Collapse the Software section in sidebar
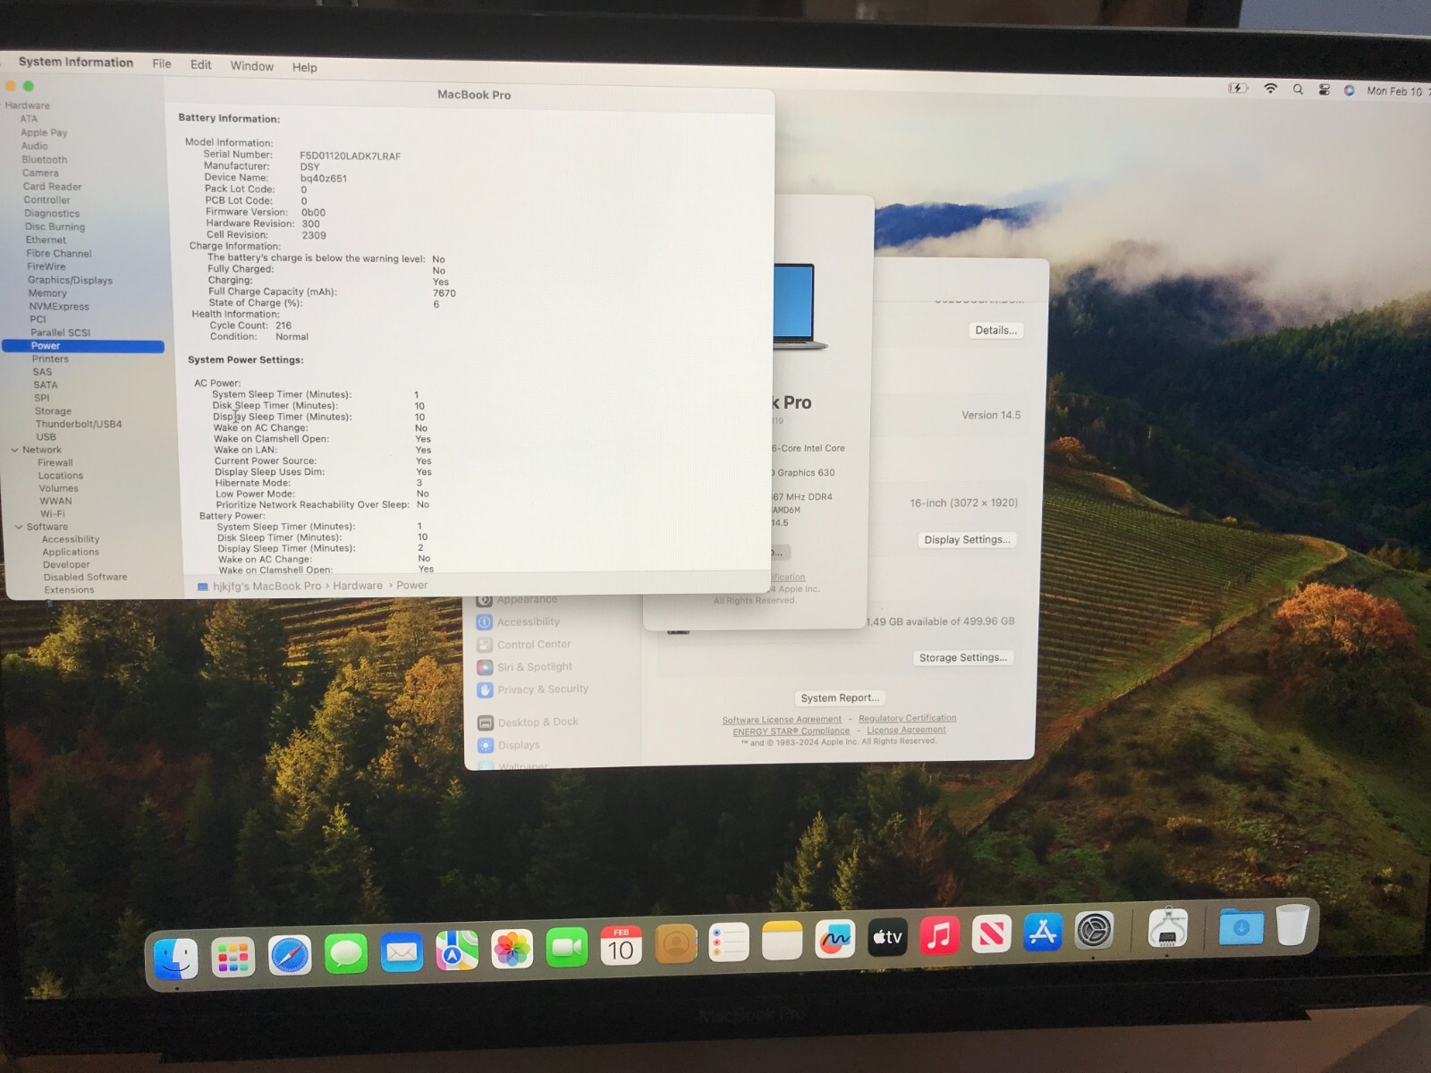 (x=19, y=527)
